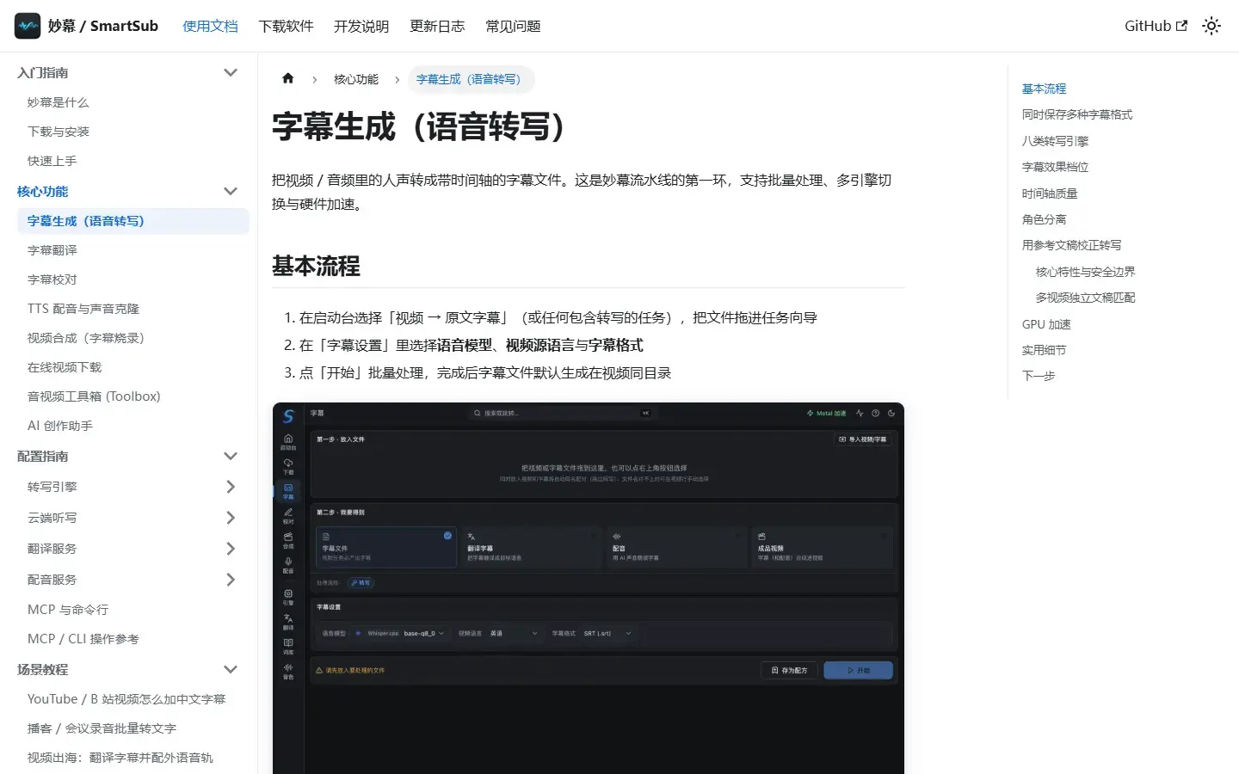
Task: Collapse the 配置指南 sidebar section chevron
Action: pos(231,456)
